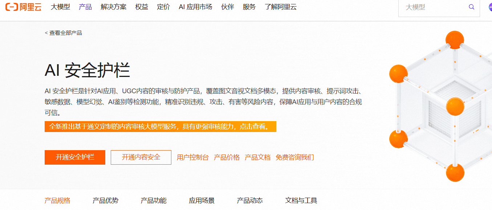Click the orange 全新推出 announcement banner
This screenshot has width=492, height=210.
pos(160,127)
